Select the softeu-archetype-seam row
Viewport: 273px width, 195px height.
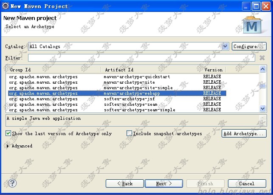tap(117, 104)
